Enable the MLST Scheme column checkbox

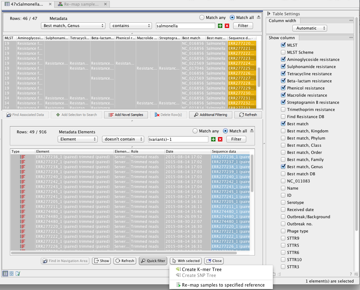(x=283, y=52)
